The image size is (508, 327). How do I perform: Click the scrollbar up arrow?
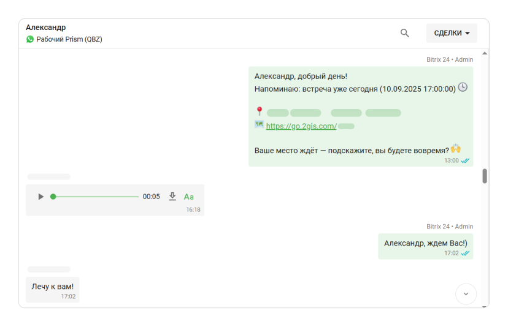pos(485,53)
